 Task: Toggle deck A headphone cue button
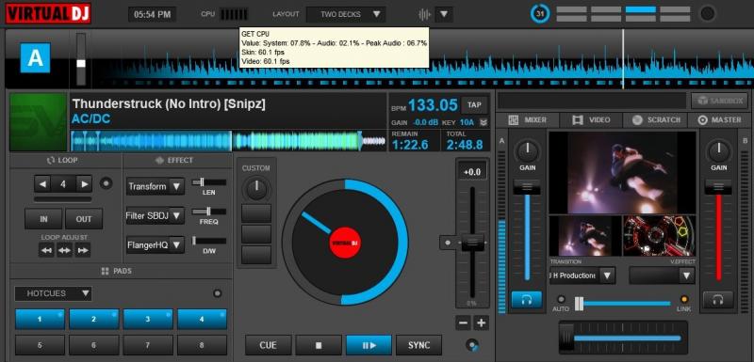pyautogui.click(x=527, y=300)
